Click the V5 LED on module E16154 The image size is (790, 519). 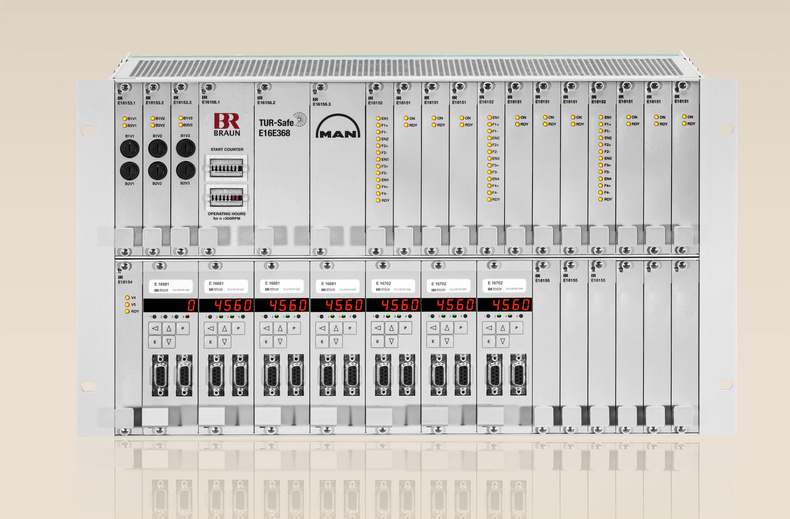coord(128,305)
